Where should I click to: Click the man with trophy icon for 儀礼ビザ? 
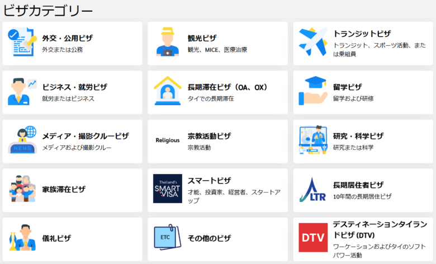tap(22, 238)
